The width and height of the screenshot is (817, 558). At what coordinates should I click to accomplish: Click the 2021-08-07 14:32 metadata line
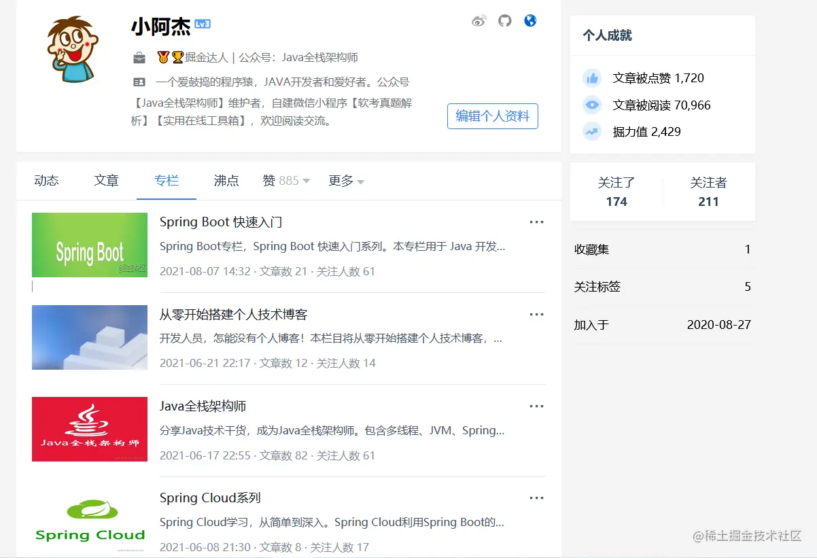[267, 271]
